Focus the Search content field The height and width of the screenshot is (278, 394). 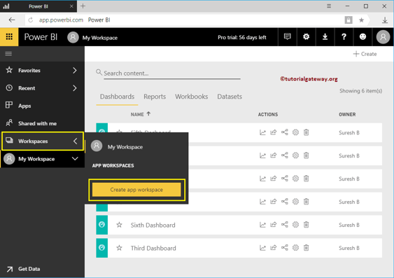(x=172, y=74)
